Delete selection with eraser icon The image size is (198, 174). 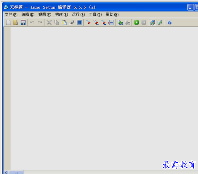click(72, 23)
